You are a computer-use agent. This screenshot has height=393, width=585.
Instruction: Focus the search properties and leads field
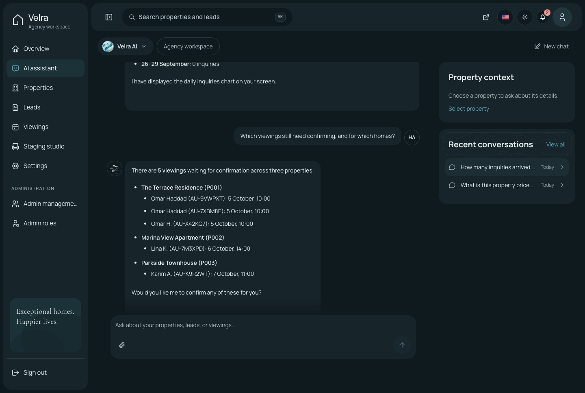click(207, 17)
